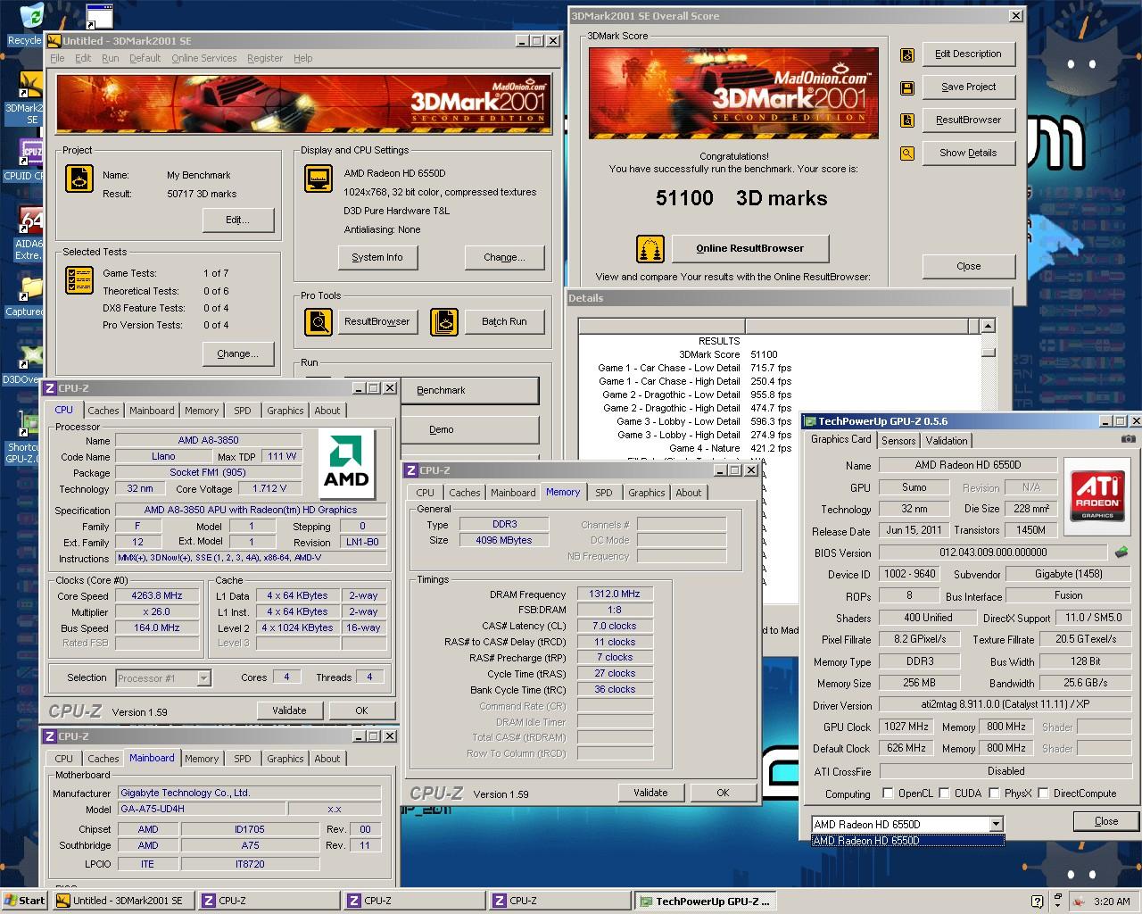
Task: Click the System Info button
Action: (x=377, y=257)
